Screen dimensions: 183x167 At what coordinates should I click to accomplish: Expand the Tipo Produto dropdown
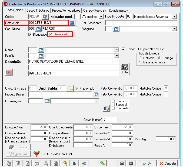tap(174, 17)
